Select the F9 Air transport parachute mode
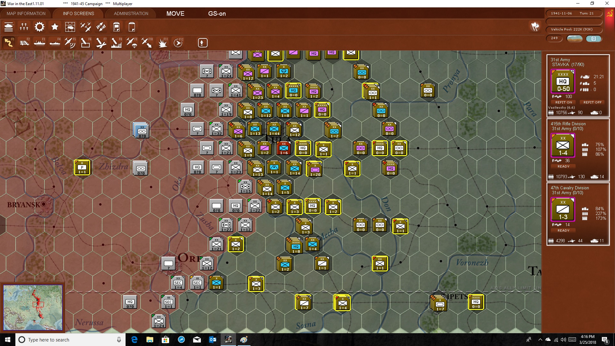Screen dimensions: 615x346 tap(132, 43)
